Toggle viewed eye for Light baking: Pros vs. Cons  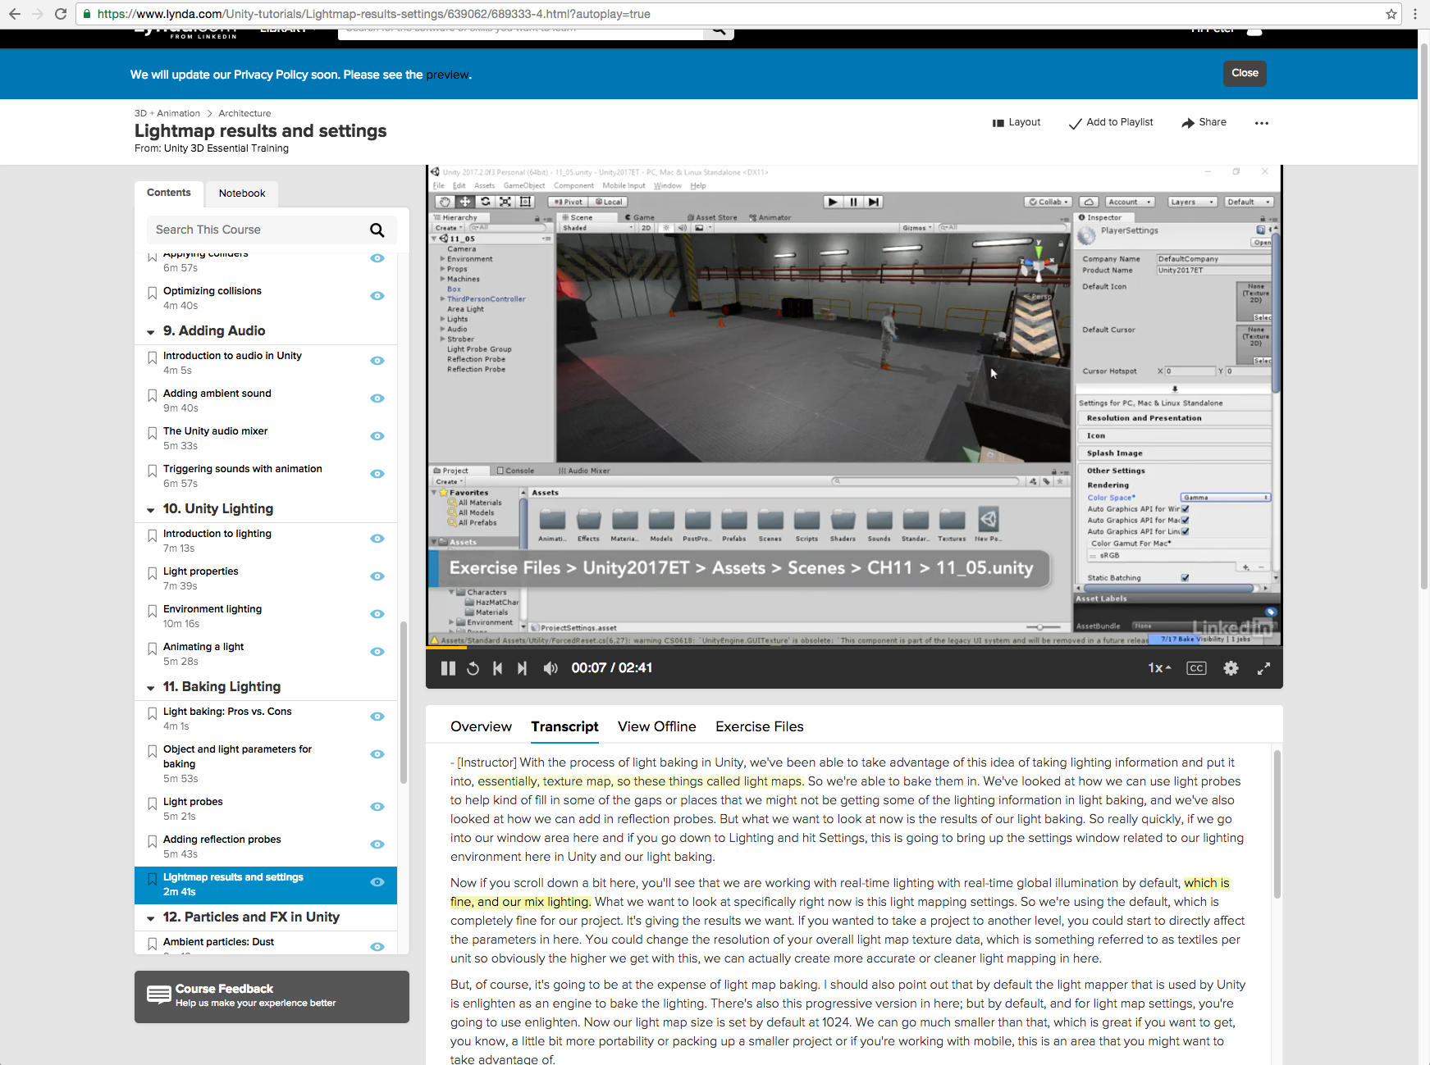(377, 717)
